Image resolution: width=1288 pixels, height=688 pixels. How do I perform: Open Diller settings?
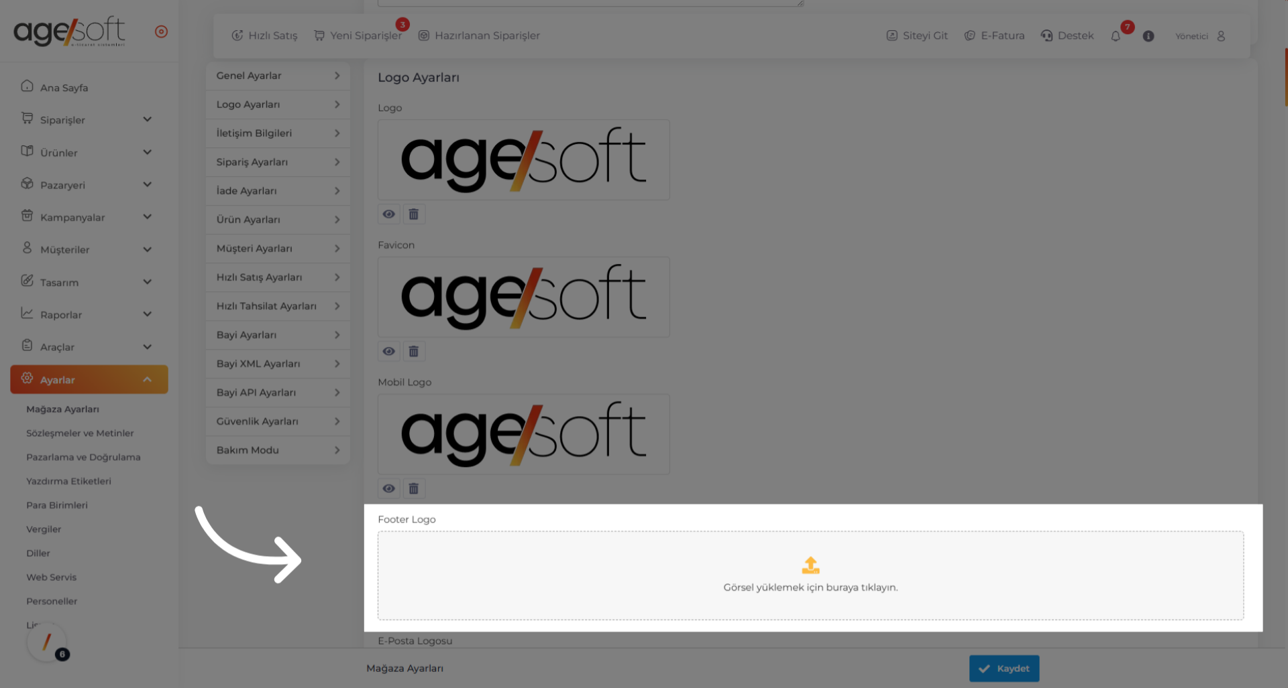pos(38,553)
